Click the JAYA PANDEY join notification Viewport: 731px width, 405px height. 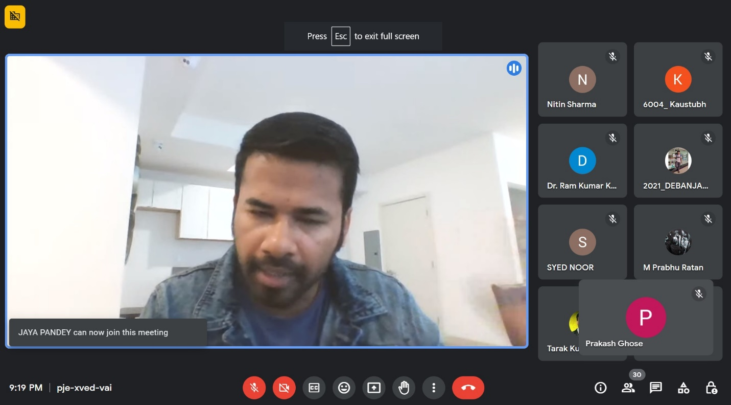108,332
